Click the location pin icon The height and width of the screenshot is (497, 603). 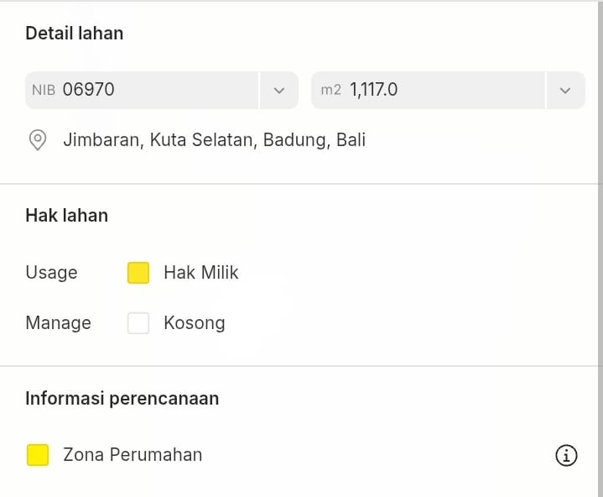coord(38,139)
